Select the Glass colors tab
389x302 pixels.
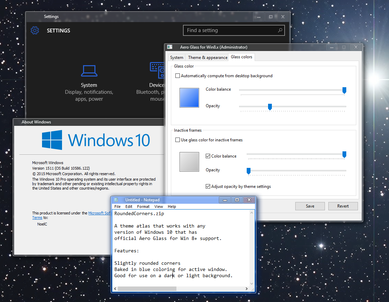click(x=242, y=57)
